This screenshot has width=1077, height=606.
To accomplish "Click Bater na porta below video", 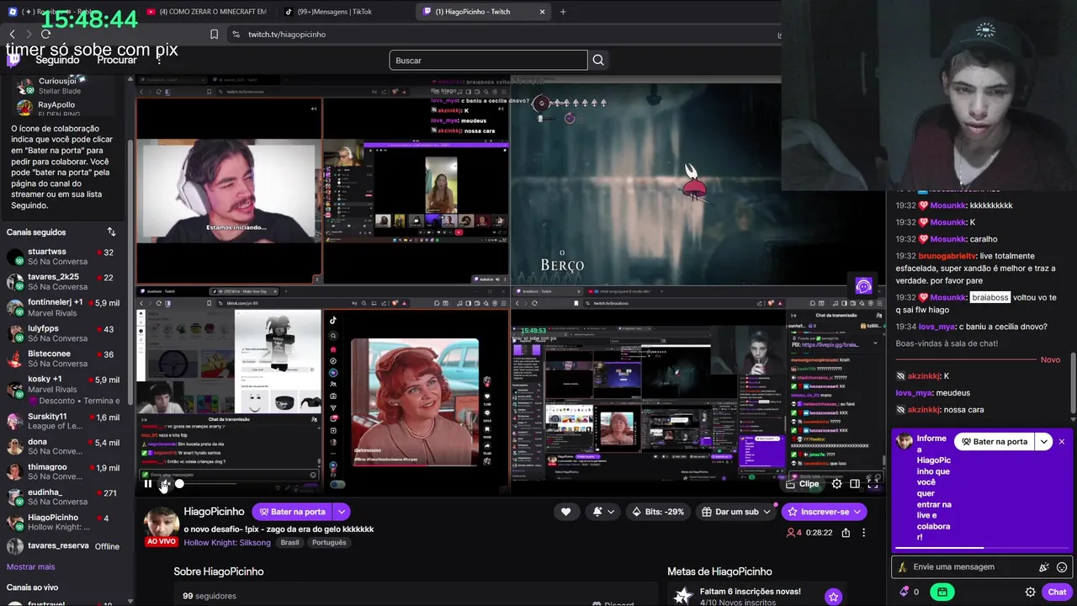I will (292, 512).
